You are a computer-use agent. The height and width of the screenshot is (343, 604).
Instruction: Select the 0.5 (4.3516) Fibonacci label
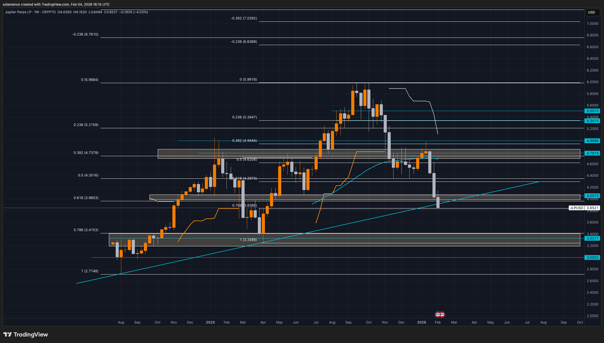click(88, 176)
